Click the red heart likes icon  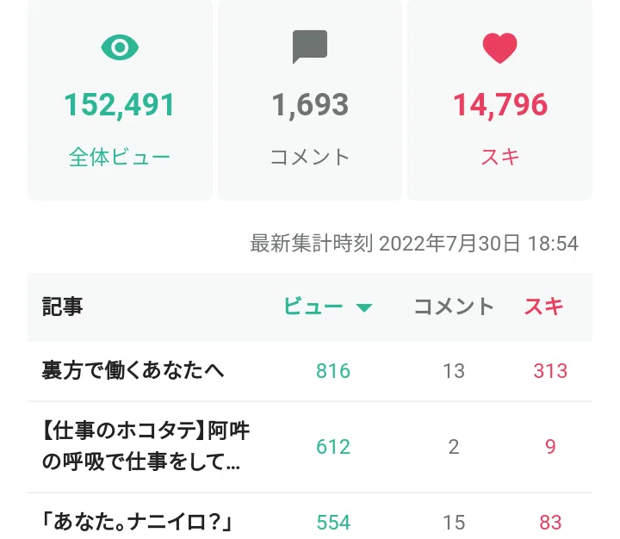[x=499, y=48]
